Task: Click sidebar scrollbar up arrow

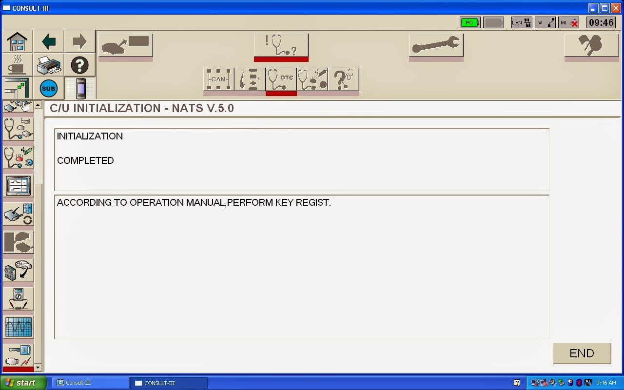Action: [38, 105]
